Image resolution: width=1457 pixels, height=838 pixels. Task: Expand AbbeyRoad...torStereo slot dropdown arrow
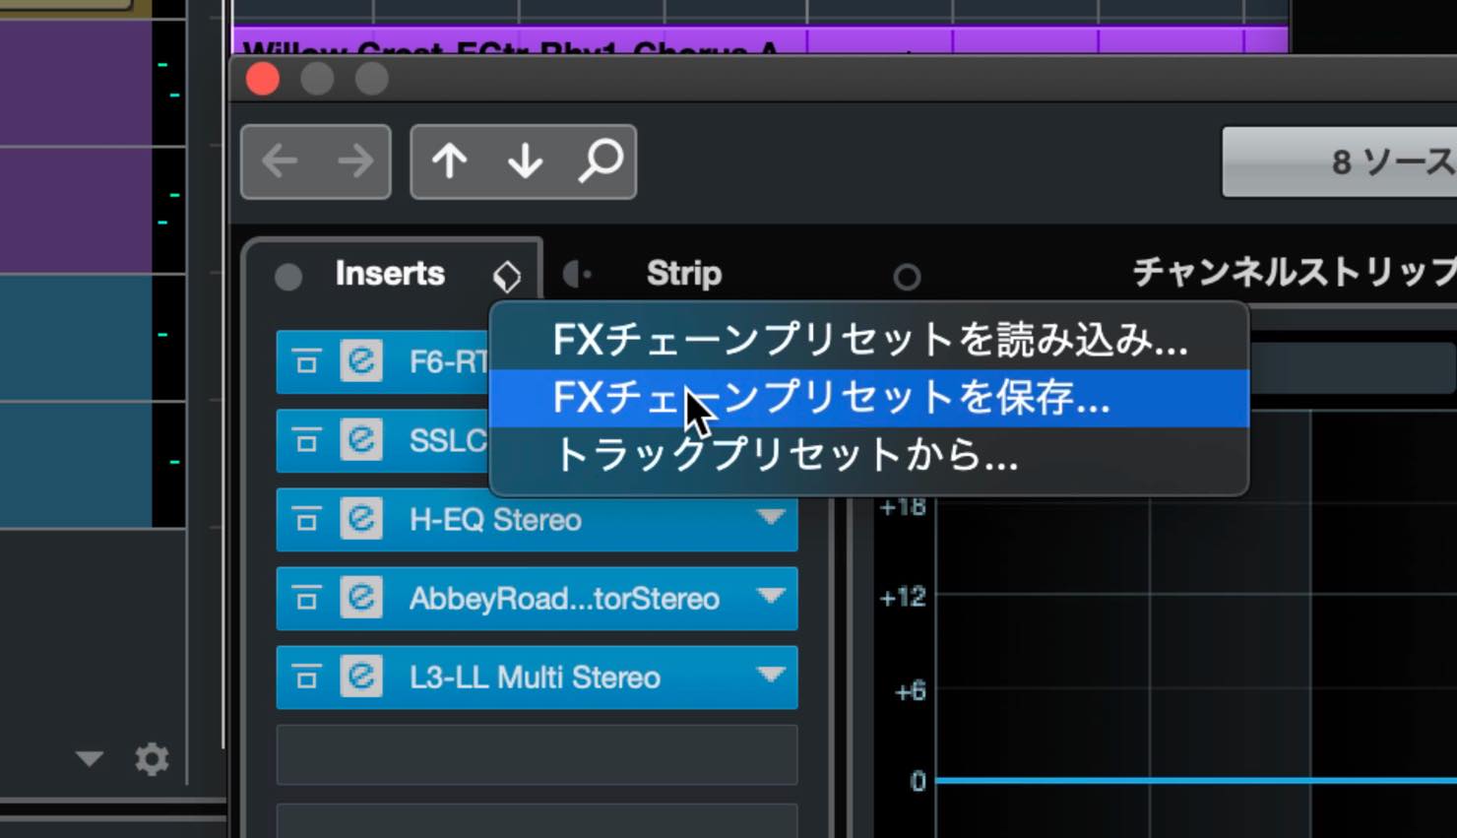pyautogui.click(x=771, y=596)
